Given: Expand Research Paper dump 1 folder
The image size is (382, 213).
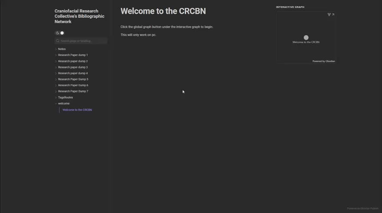Looking at the screenshot, I should pos(72,55).
